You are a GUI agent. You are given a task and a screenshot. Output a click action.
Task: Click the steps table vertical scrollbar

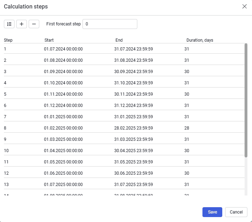246,100
